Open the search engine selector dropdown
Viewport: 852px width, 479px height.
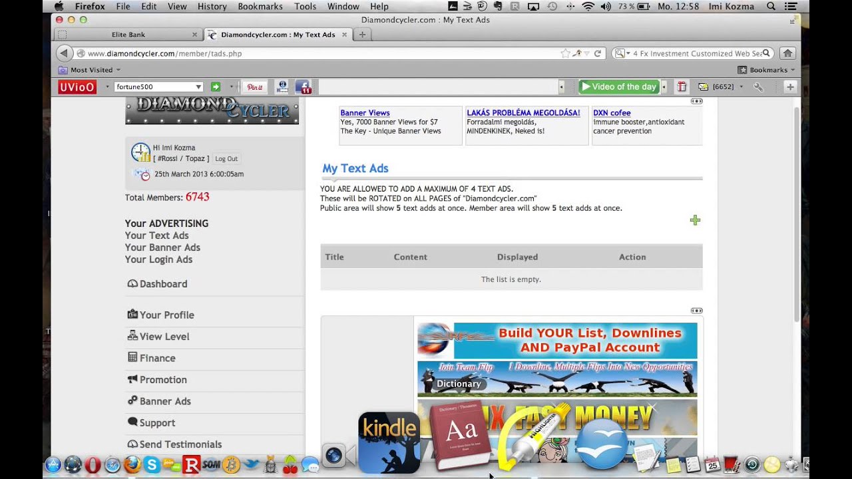(x=622, y=53)
